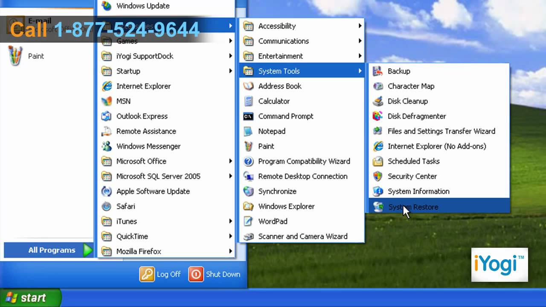Open Address Book icon in Accessories

(248, 86)
